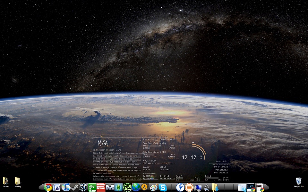Switch to the first Chrome window thumbnail
This screenshot has width=308, height=192.
click(x=251, y=187)
